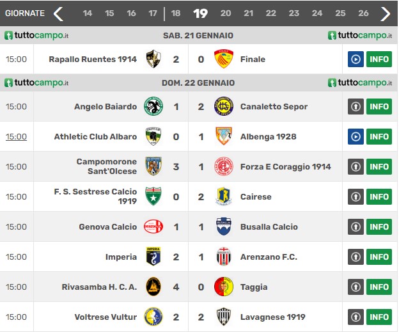The height and width of the screenshot is (332, 399).
Task: Play video for Athletic Club Albaro match
Action: click(x=356, y=136)
